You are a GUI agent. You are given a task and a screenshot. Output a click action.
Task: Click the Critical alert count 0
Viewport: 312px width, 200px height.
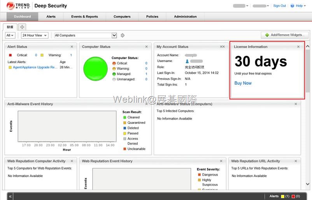pyautogui.click(x=36, y=55)
